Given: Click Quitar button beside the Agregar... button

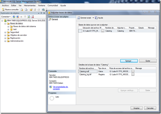Looking at the screenshot, I should tap(148, 61).
